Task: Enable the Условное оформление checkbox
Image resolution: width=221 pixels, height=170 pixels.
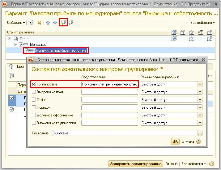Action: pos(34,115)
